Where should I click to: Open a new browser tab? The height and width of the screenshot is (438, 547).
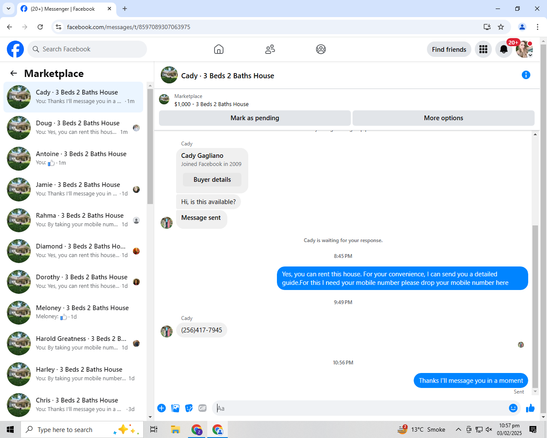point(125,9)
